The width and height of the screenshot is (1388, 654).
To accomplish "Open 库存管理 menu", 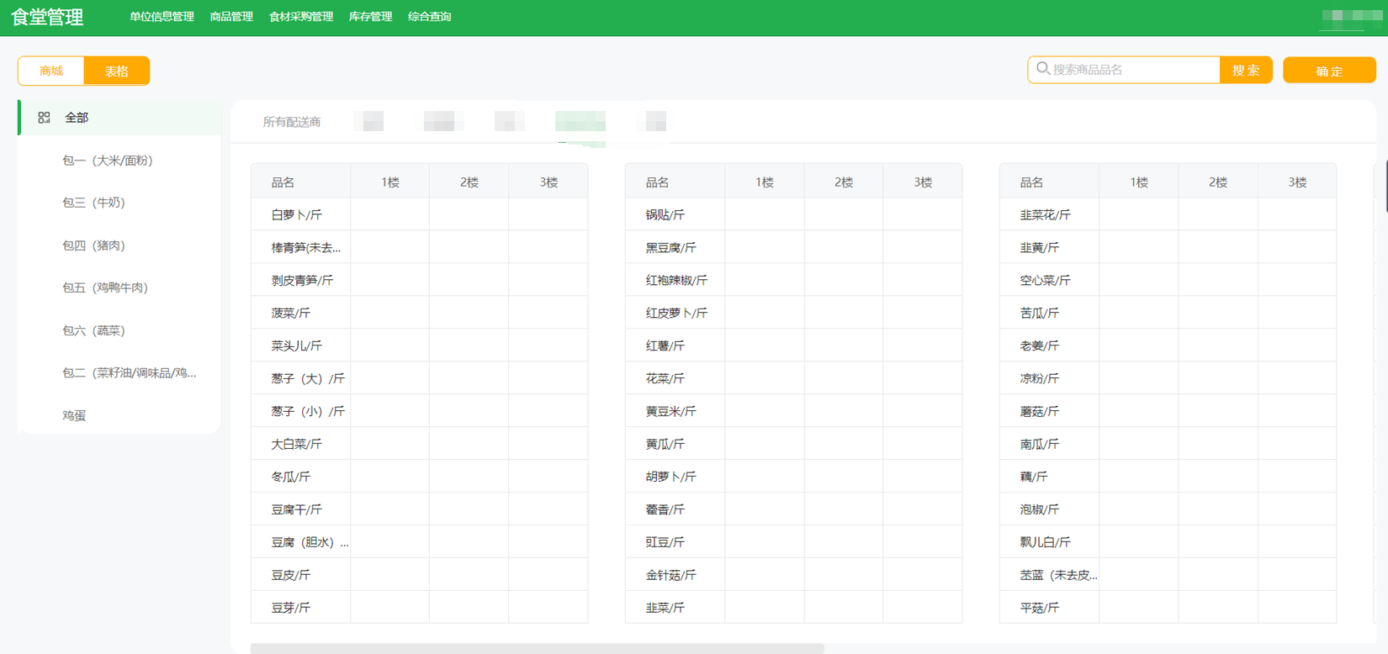I will tap(370, 17).
